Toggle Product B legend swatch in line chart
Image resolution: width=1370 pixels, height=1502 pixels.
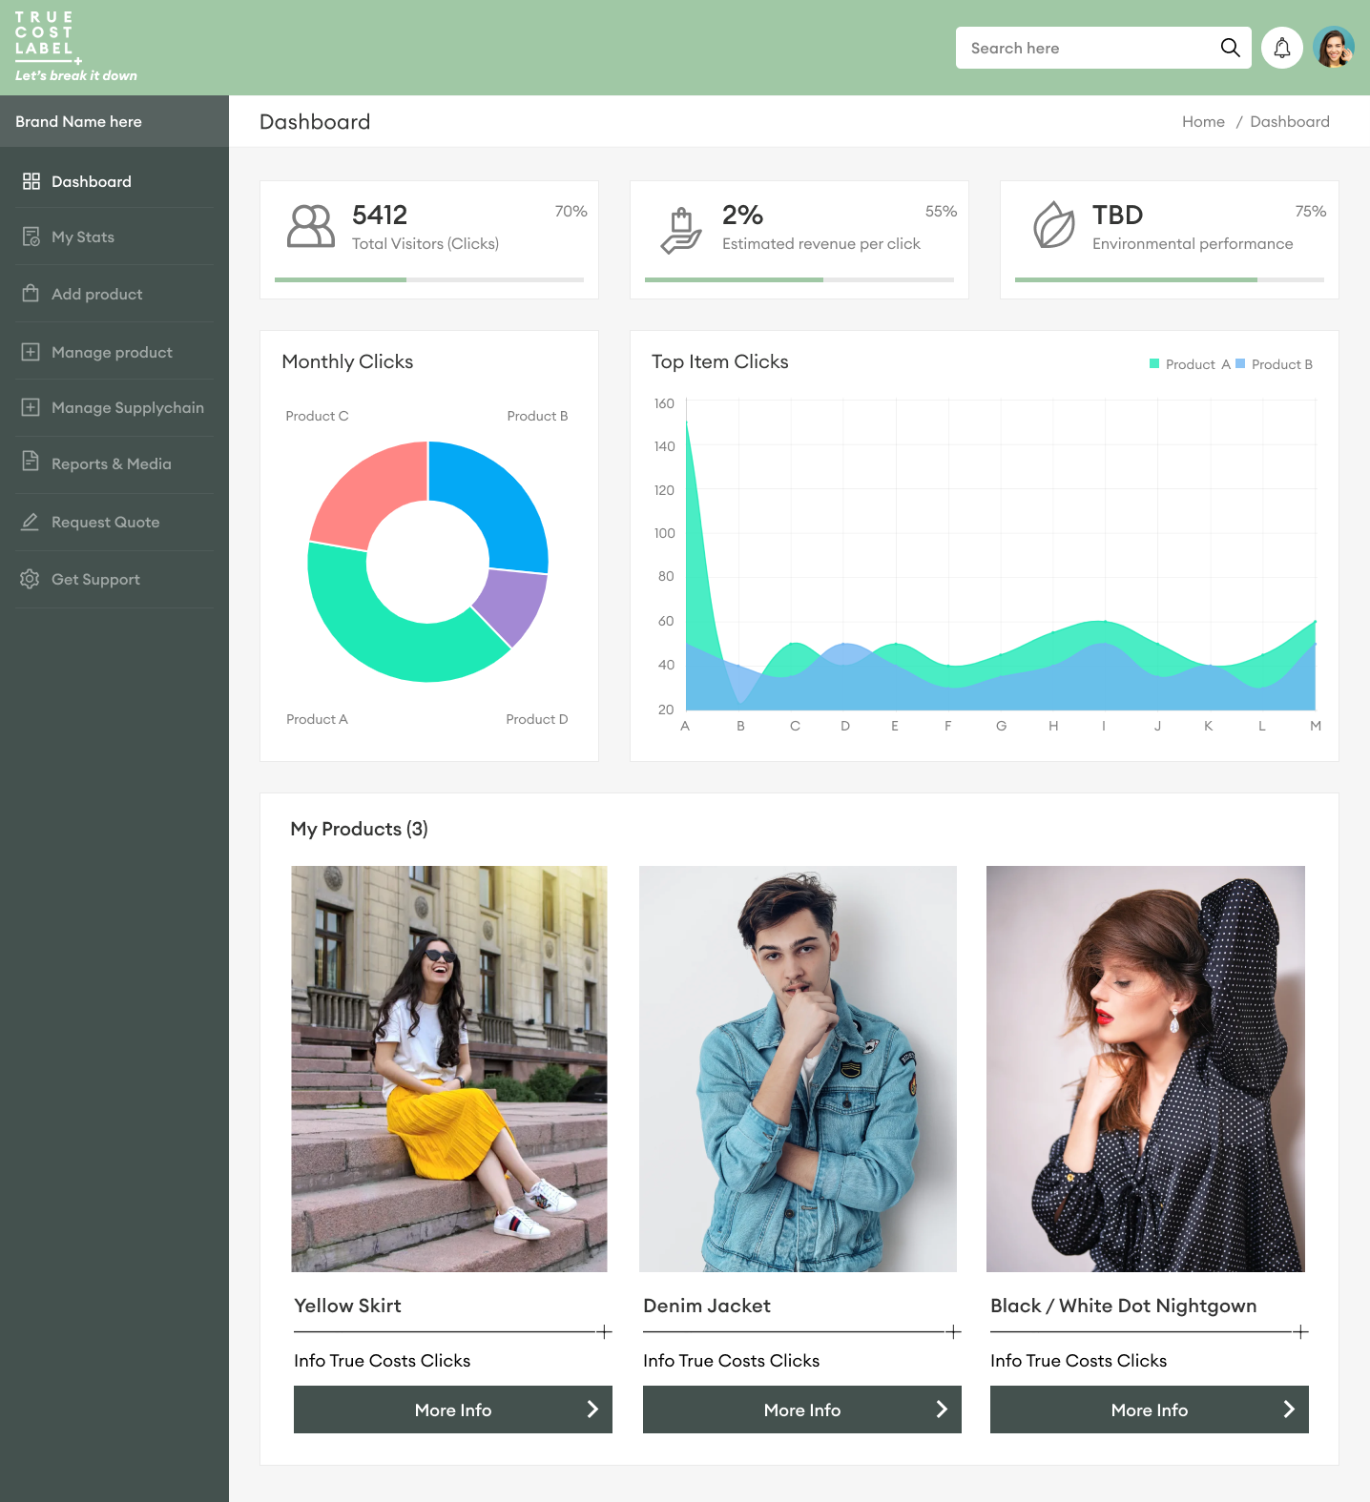pos(1240,363)
